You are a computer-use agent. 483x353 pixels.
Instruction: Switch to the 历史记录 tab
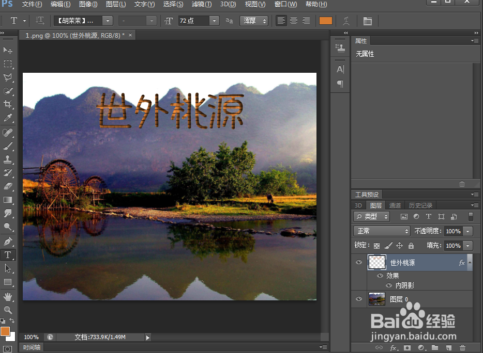pos(420,205)
